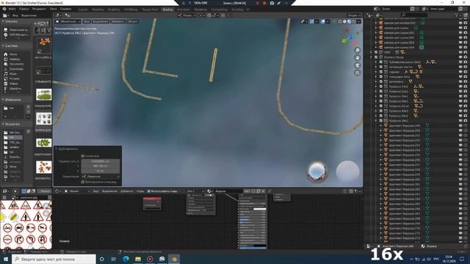Click Добавить in the 3D viewport header
470x264 pixels.
tap(117, 21)
